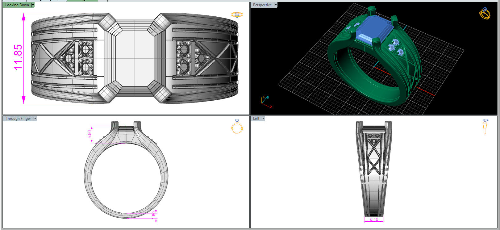Click the Looking Down viewport label
This screenshot has width=500, height=230.
tap(17, 5)
